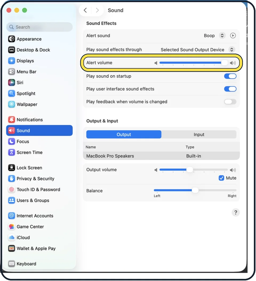
Task: Click the Sound speaker icon in sidebar
Action: pos(11,130)
